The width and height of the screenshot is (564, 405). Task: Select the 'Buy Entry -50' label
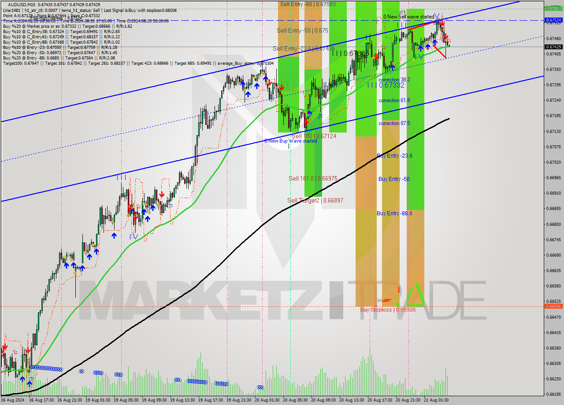tap(394, 179)
